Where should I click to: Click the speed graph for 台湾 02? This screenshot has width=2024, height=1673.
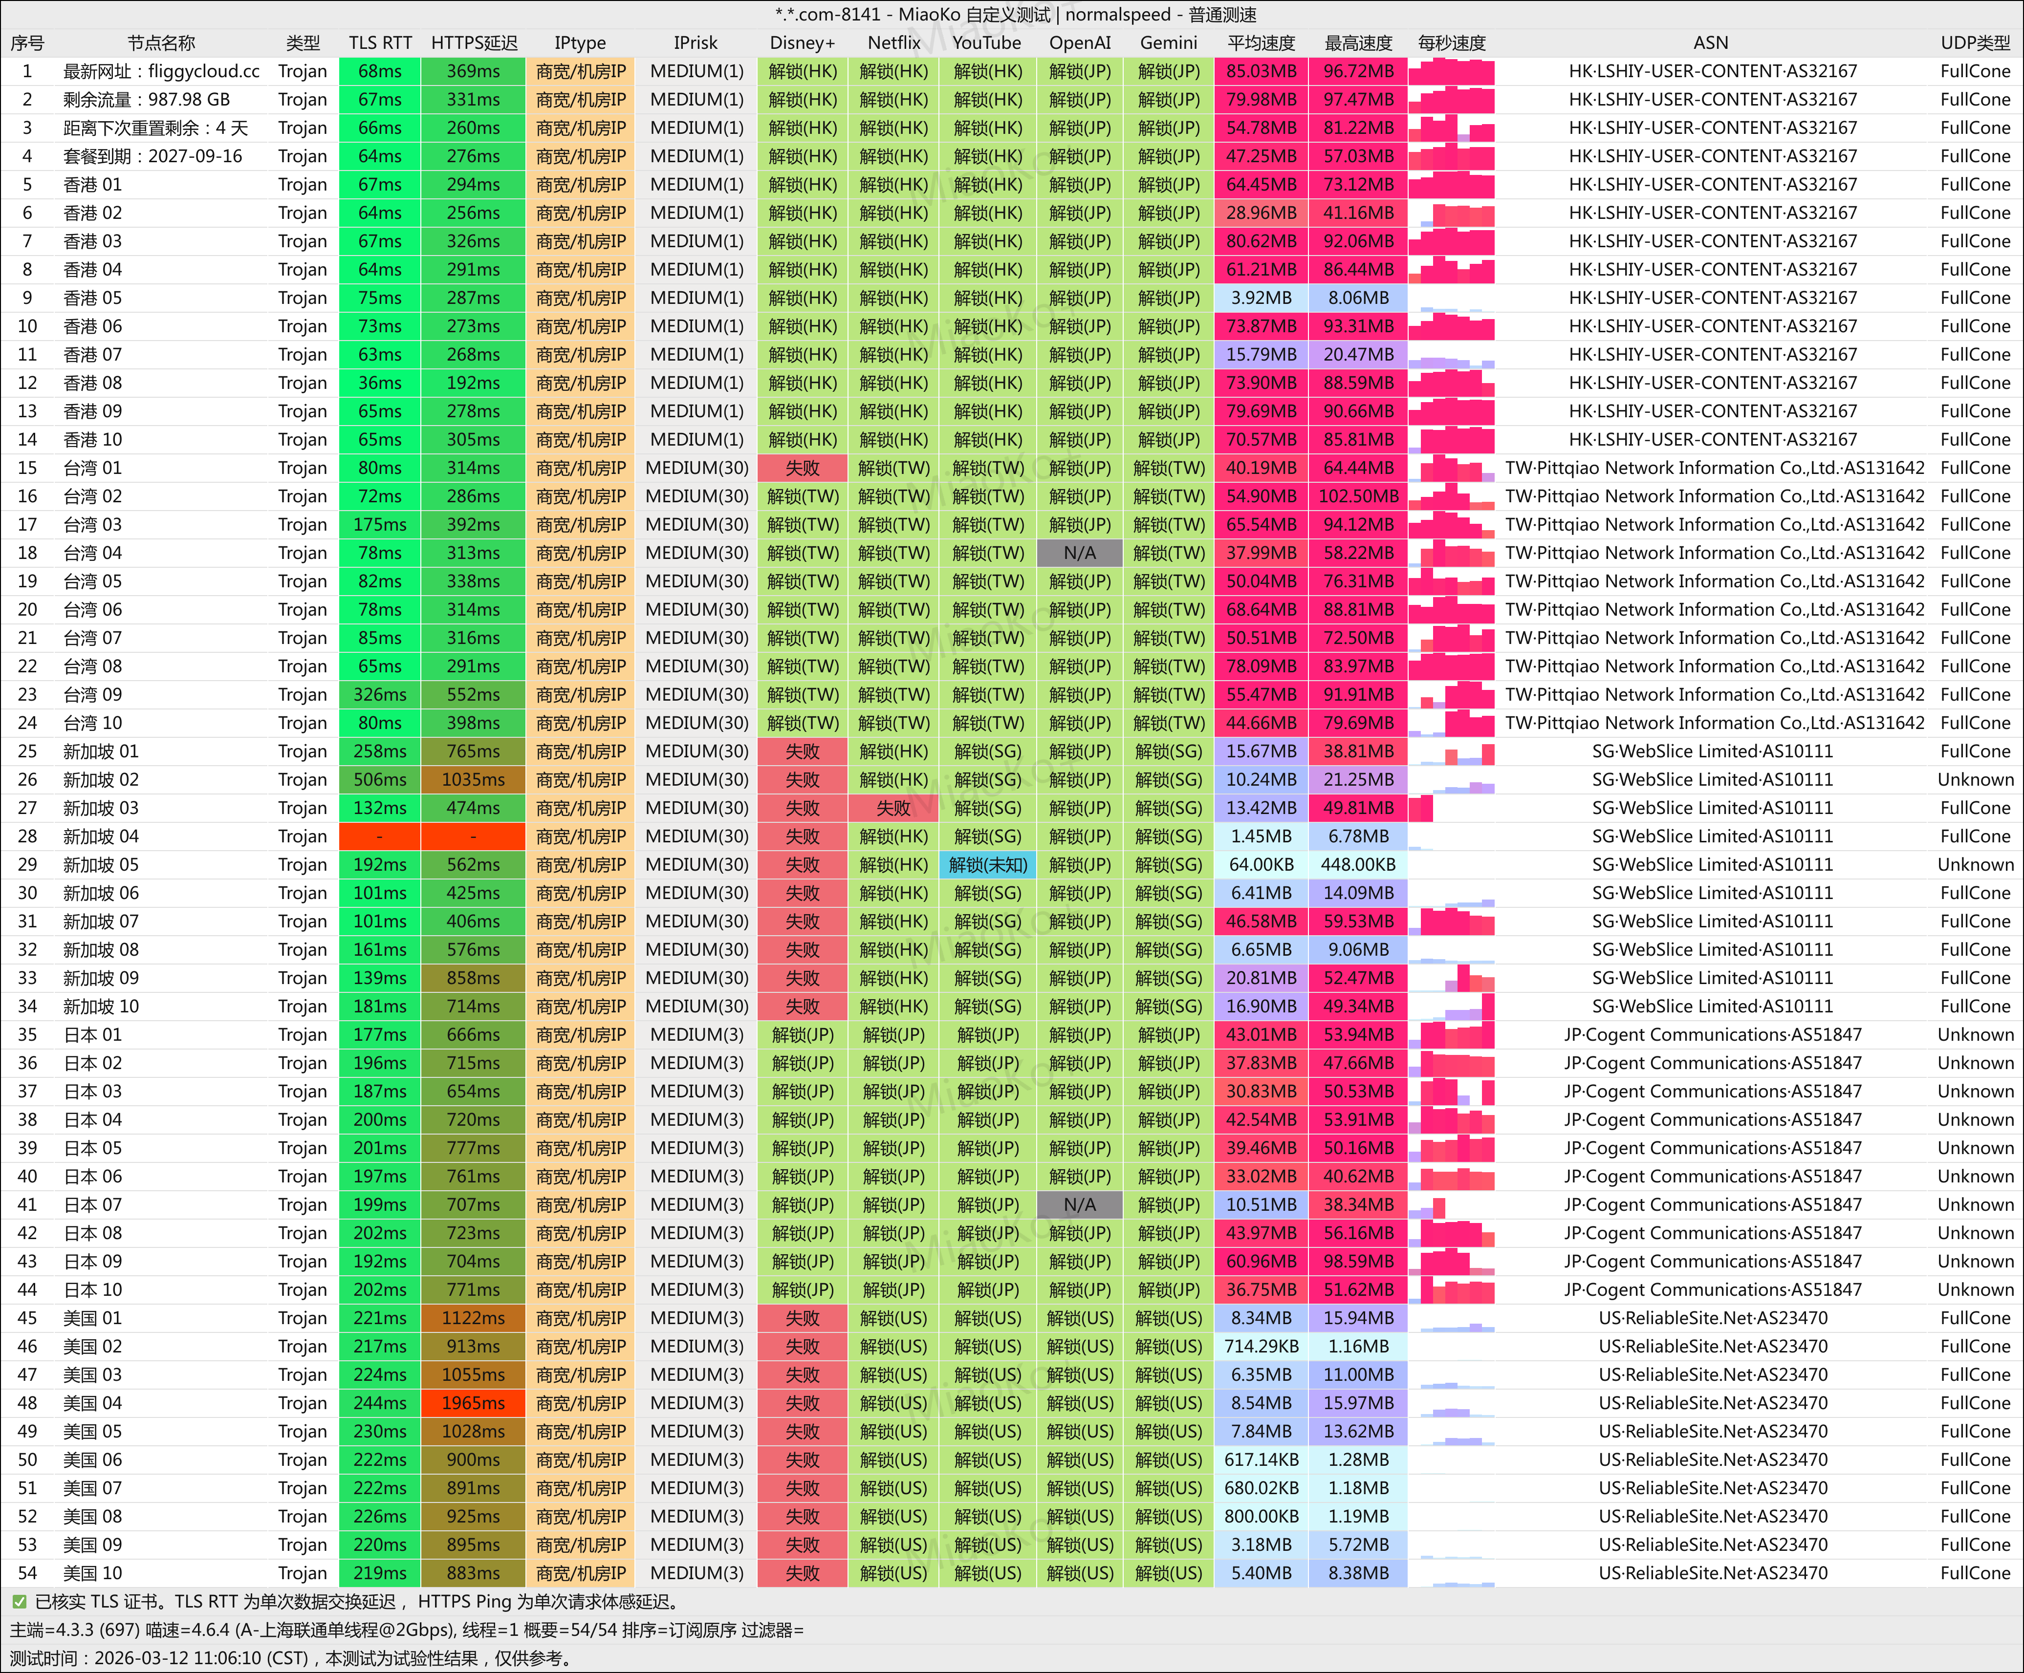(x=1451, y=496)
